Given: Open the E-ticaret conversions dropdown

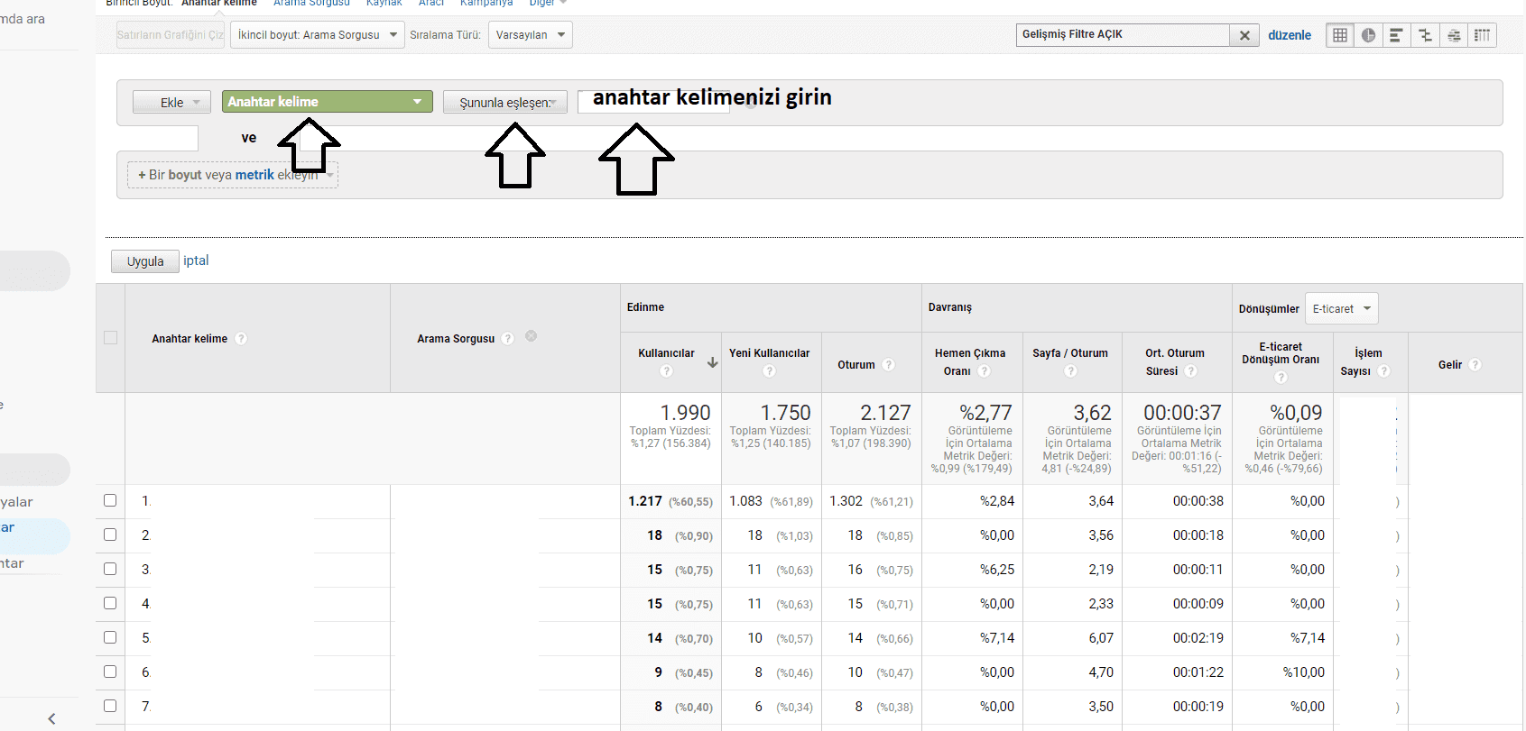Looking at the screenshot, I should coord(1341,308).
